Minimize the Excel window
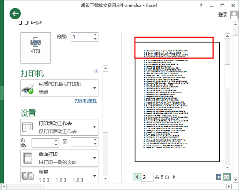Screen dimensions: 239x190 click(212, 6)
